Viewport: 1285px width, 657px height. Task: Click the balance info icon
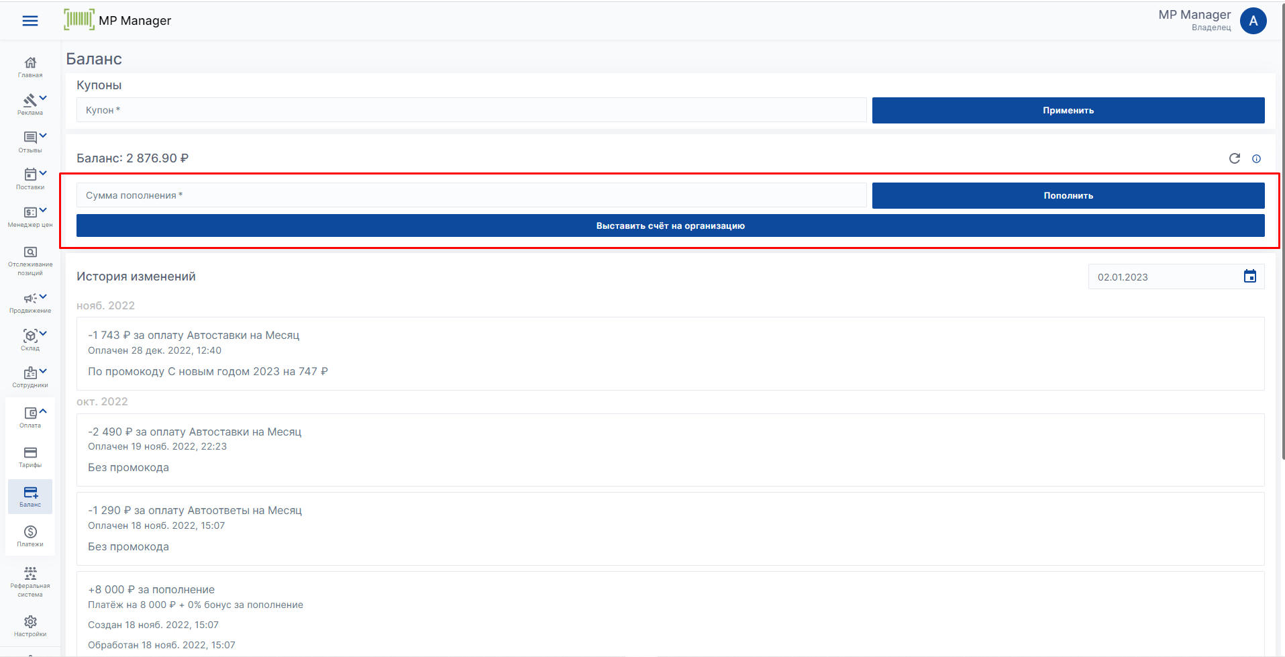(1256, 159)
